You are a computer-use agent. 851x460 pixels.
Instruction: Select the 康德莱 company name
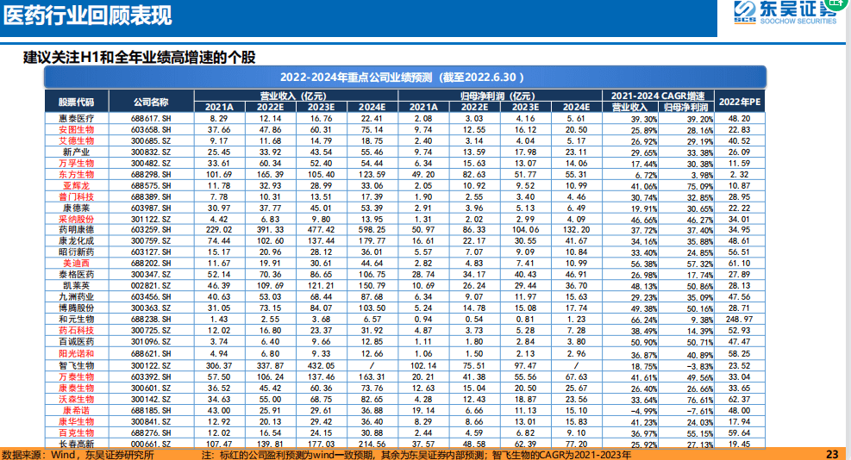[x=77, y=208]
